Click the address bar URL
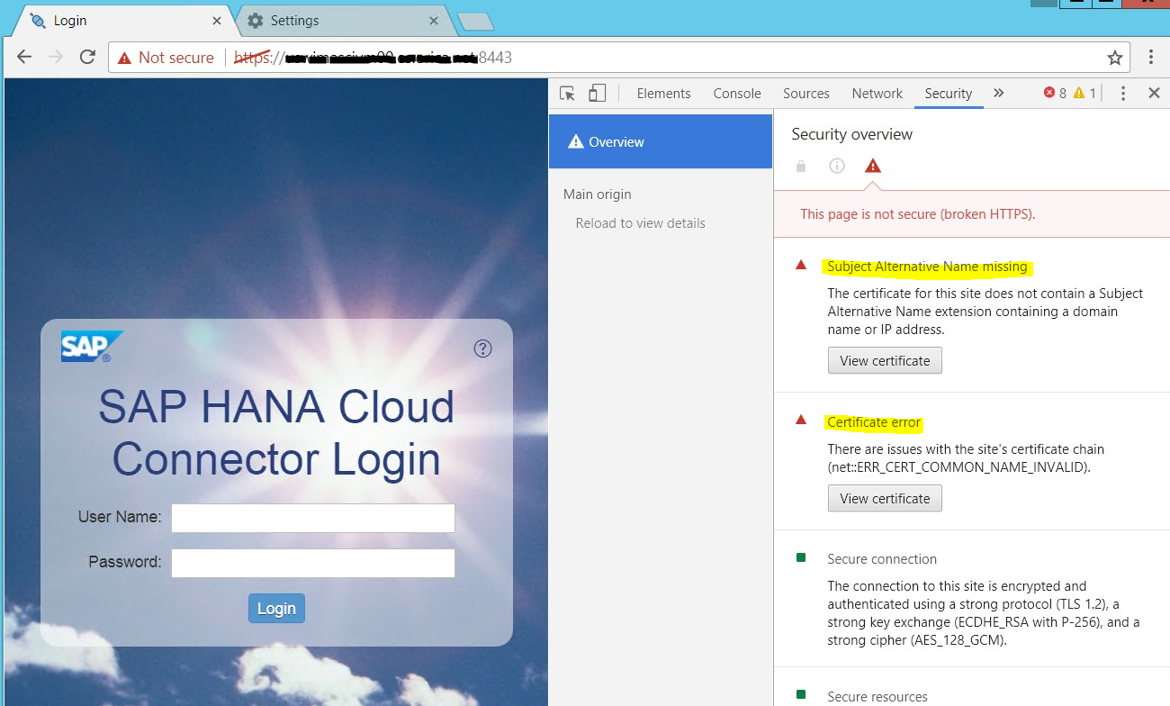Viewport: 1170px width, 706px height. (373, 58)
